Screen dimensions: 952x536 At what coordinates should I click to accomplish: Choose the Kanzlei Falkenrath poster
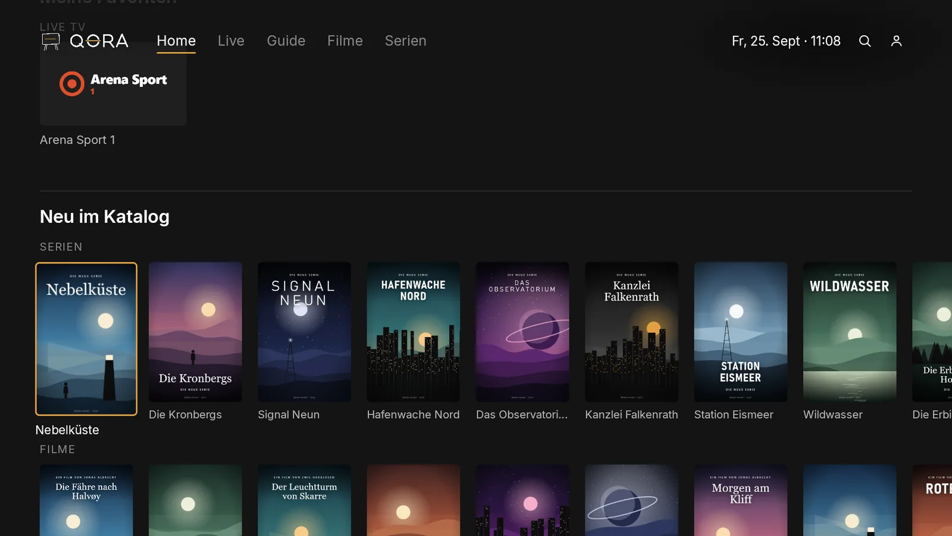pyautogui.click(x=631, y=332)
